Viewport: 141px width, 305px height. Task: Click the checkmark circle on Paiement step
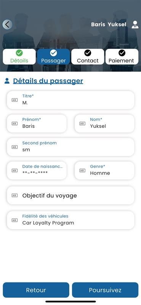(x=122, y=53)
